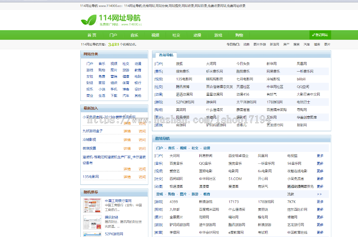Click 更多 at the end of the [游戏] row
The width and height of the screenshot is (358, 237).
(x=320, y=201)
